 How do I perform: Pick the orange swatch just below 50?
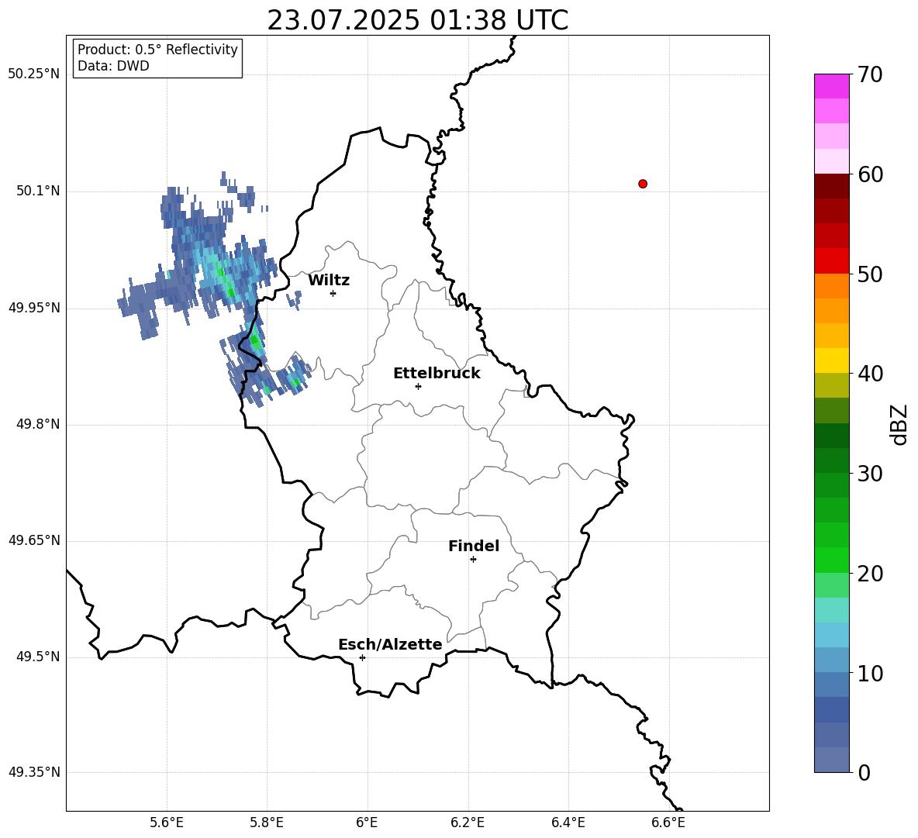pos(832,286)
